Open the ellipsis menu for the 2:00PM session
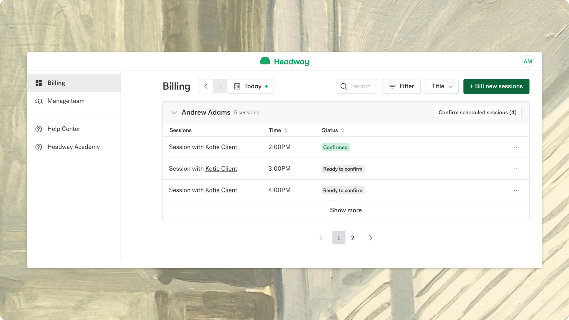The width and height of the screenshot is (569, 320). [517, 147]
